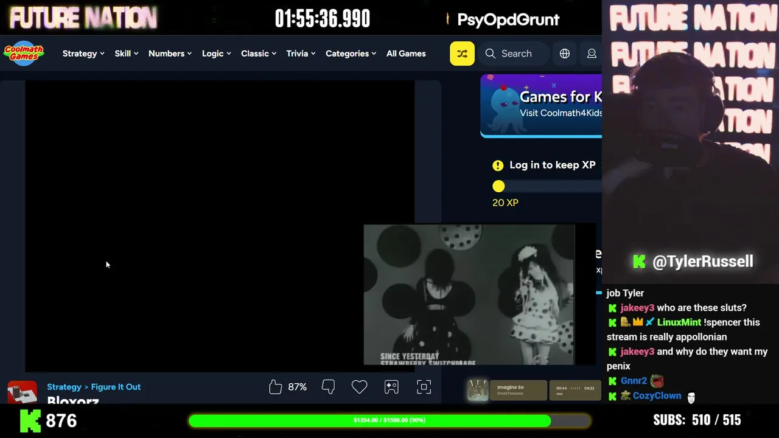Open the user account profile icon

click(x=592, y=54)
